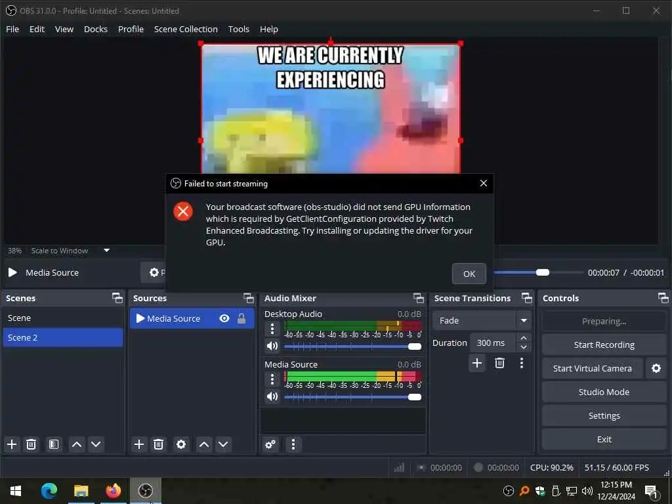Open the Audio Mixer menu

tap(293, 444)
